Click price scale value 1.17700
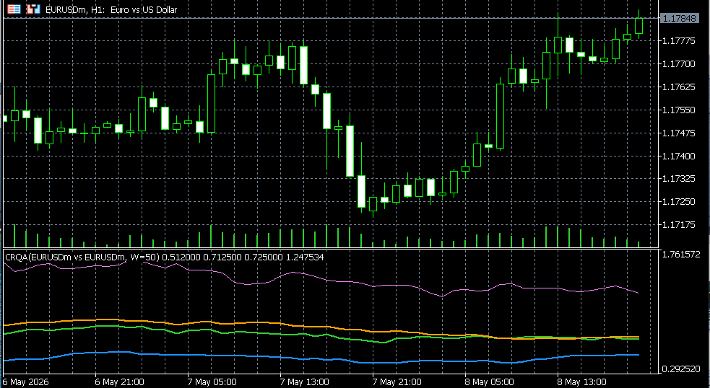 [x=679, y=64]
